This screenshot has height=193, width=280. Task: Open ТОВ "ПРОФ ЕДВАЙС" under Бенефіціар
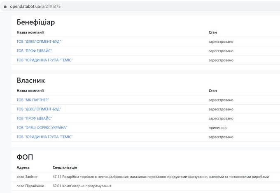coord(34,51)
